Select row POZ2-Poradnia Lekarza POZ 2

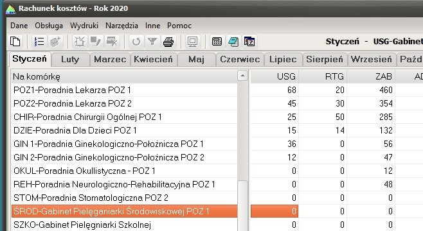tap(124, 103)
